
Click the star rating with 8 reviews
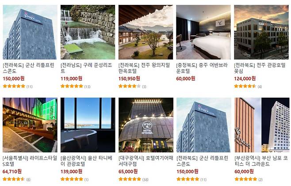click(x=16, y=179)
